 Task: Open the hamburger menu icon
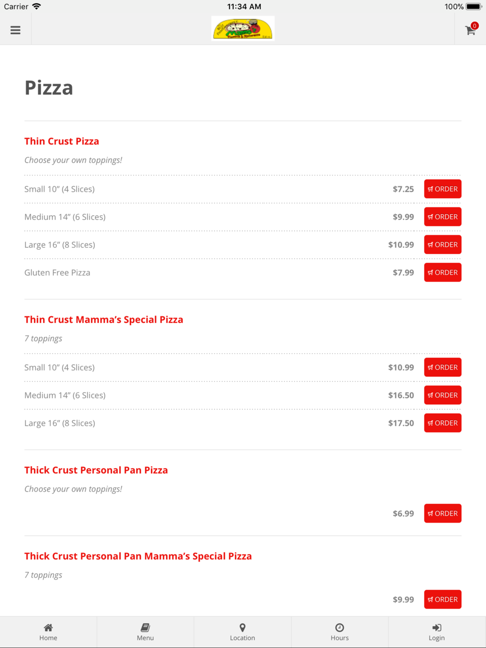click(x=16, y=30)
